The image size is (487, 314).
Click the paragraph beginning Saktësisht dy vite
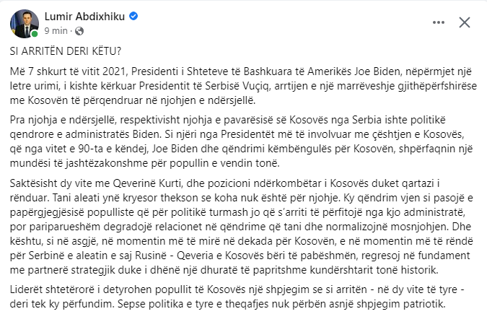point(241,227)
